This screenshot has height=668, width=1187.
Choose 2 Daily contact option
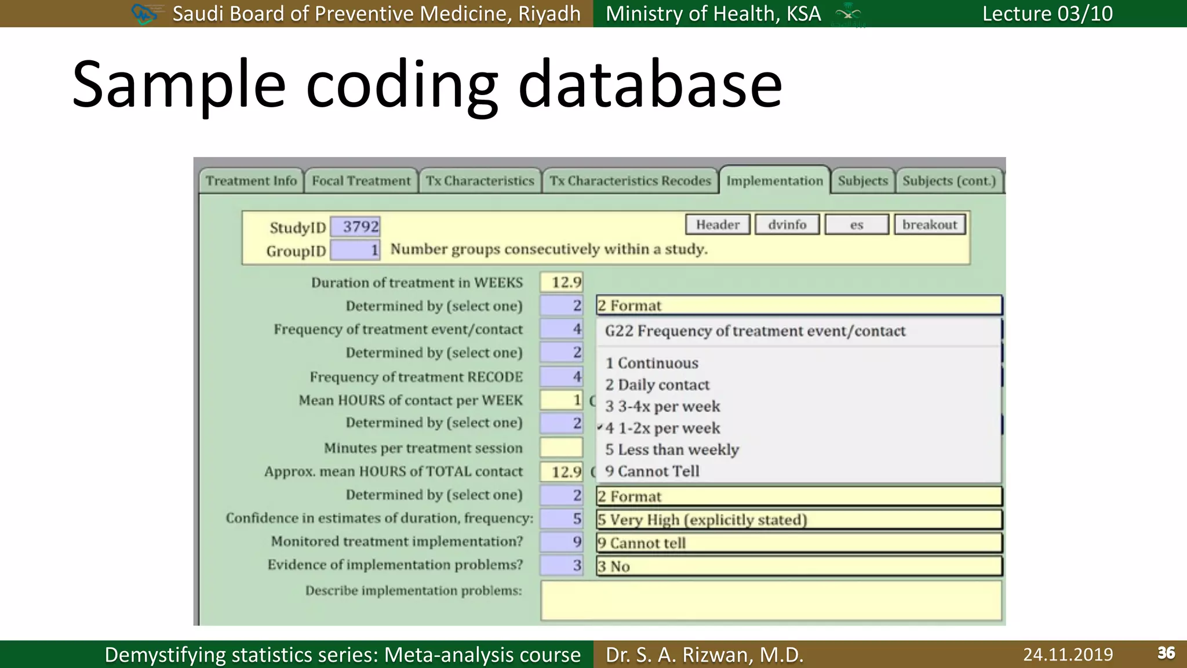[799, 385]
